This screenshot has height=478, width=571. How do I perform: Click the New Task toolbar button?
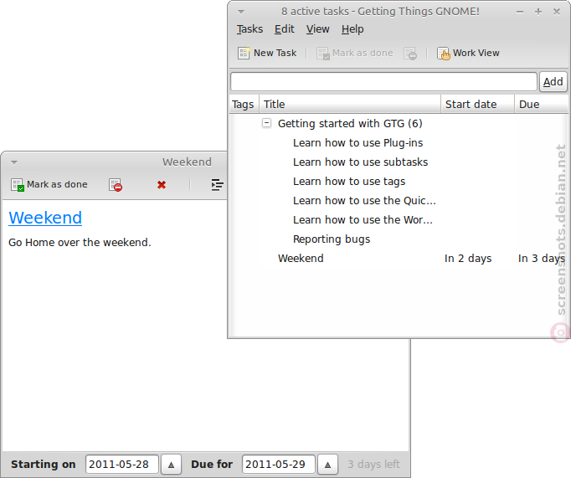click(x=267, y=53)
